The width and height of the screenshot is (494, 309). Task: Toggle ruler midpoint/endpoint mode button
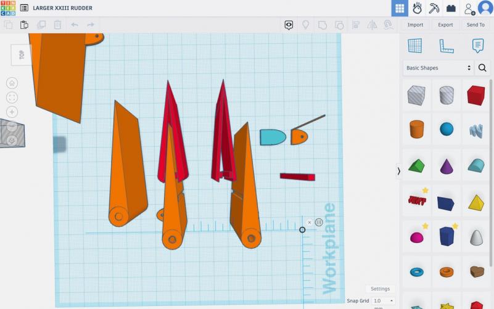click(x=319, y=222)
